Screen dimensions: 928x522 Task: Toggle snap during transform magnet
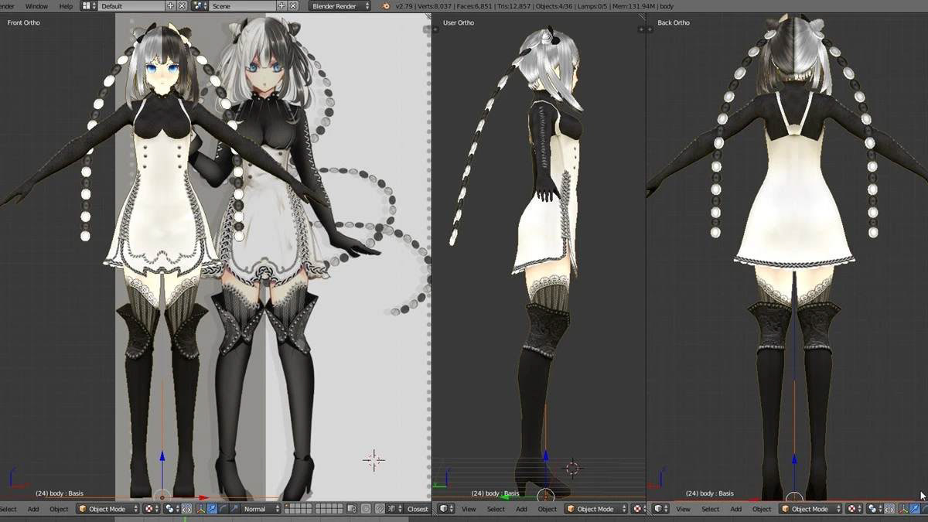[380, 509]
